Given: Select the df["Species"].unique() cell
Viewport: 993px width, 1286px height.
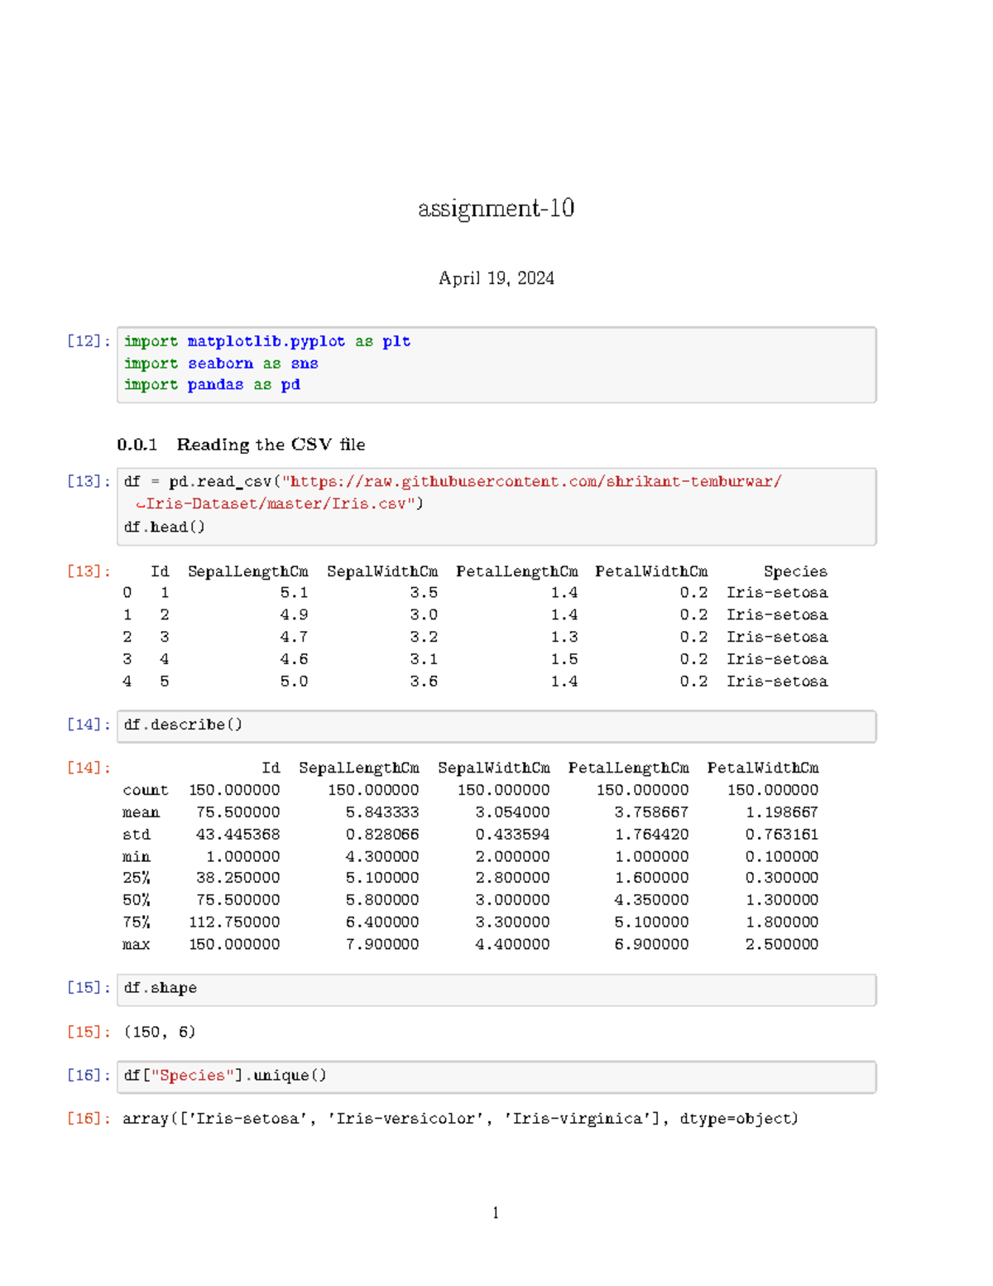Looking at the screenshot, I should click(224, 1075).
